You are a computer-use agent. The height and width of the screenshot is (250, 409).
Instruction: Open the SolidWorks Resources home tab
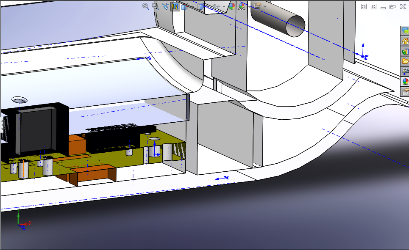[405, 41]
